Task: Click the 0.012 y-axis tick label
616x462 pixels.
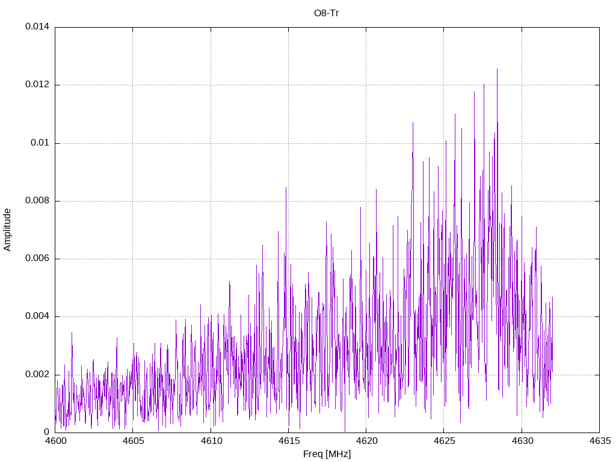Action: [37, 84]
